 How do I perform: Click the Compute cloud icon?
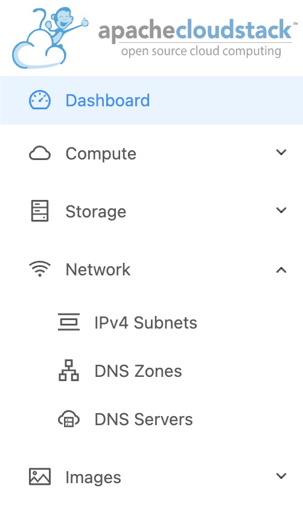40,153
